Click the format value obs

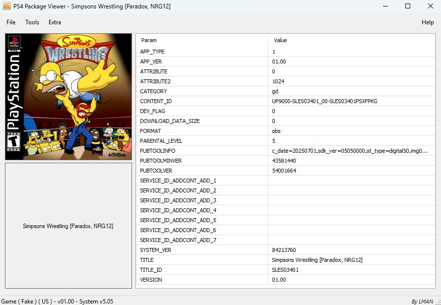276,131
